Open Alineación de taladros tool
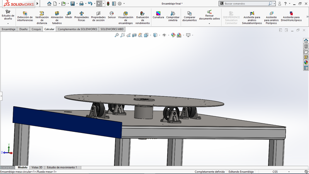 click(57, 18)
